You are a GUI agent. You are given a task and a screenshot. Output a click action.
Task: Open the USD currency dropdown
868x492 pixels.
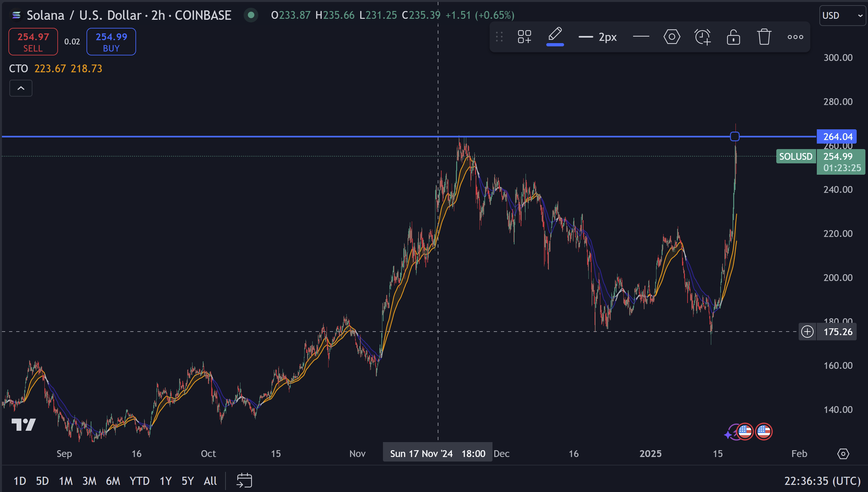tap(842, 16)
